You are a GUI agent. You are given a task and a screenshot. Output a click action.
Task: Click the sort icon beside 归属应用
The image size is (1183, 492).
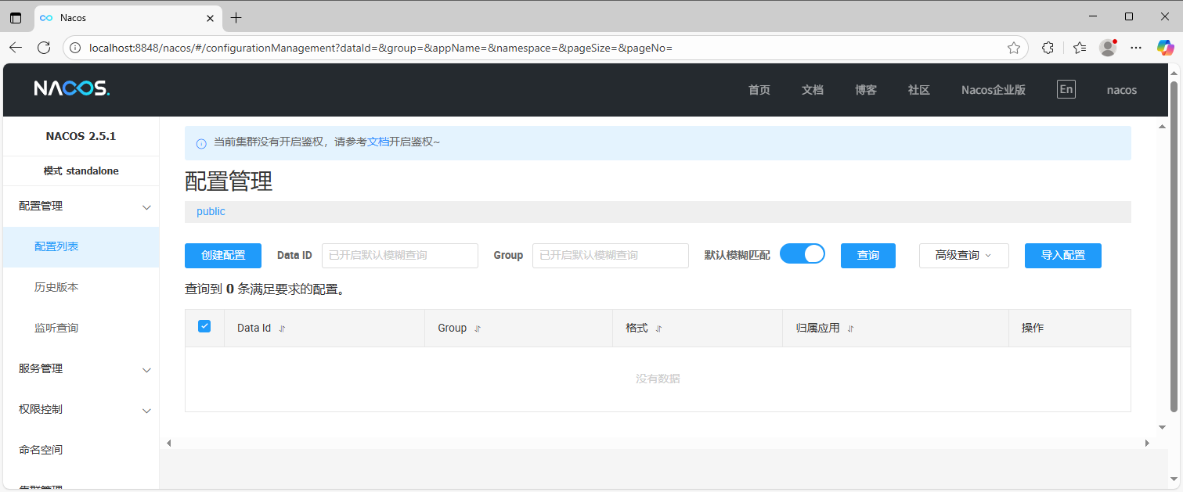[x=850, y=329]
